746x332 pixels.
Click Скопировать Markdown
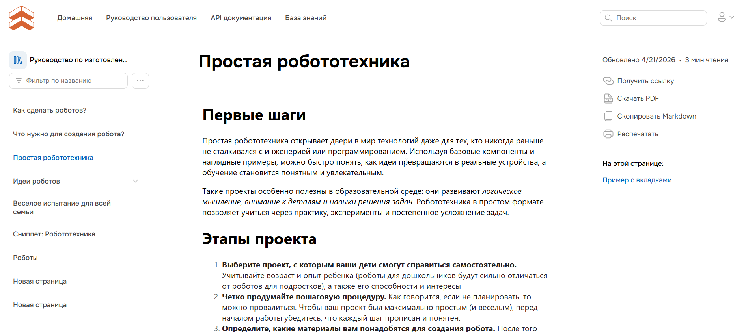tap(656, 116)
